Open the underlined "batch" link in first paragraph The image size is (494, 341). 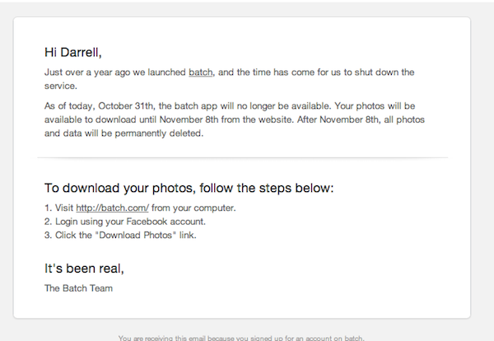tap(200, 72)
